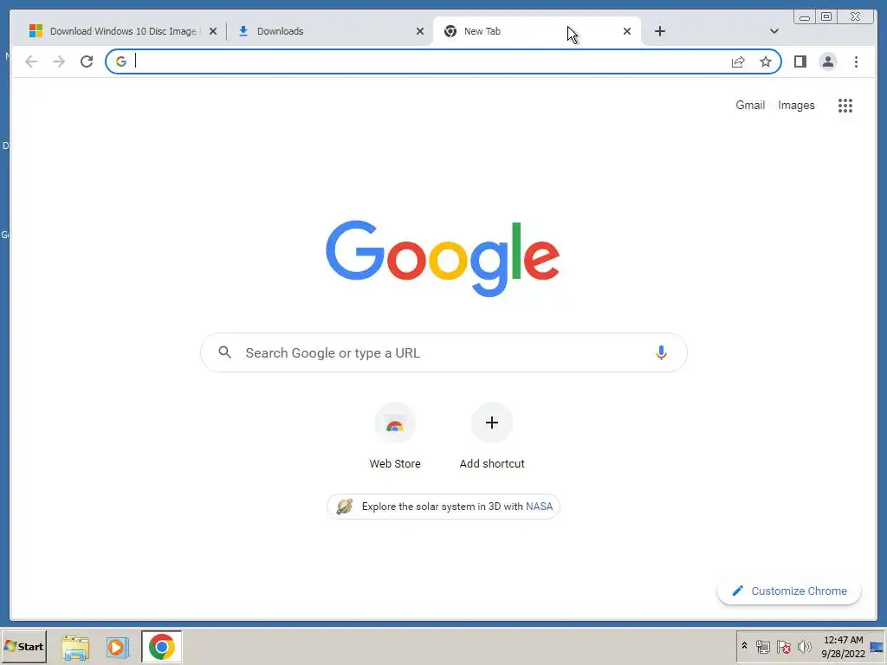Reload the current page

[x=87, y=61]
